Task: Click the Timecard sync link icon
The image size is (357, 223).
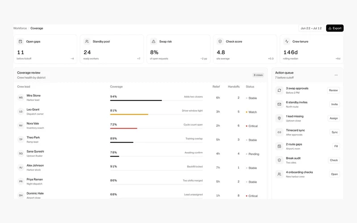Action: point(279,132)
